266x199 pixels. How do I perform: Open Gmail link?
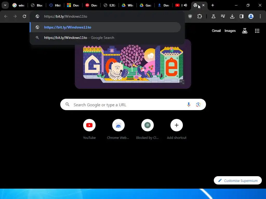(216, 31)
